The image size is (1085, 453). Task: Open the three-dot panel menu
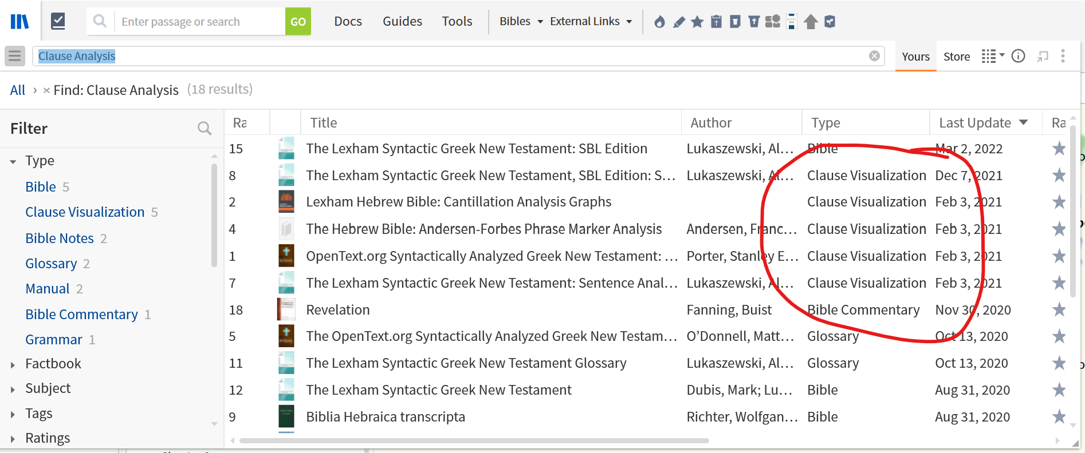pyautogui.click(x=1063, y=56)
